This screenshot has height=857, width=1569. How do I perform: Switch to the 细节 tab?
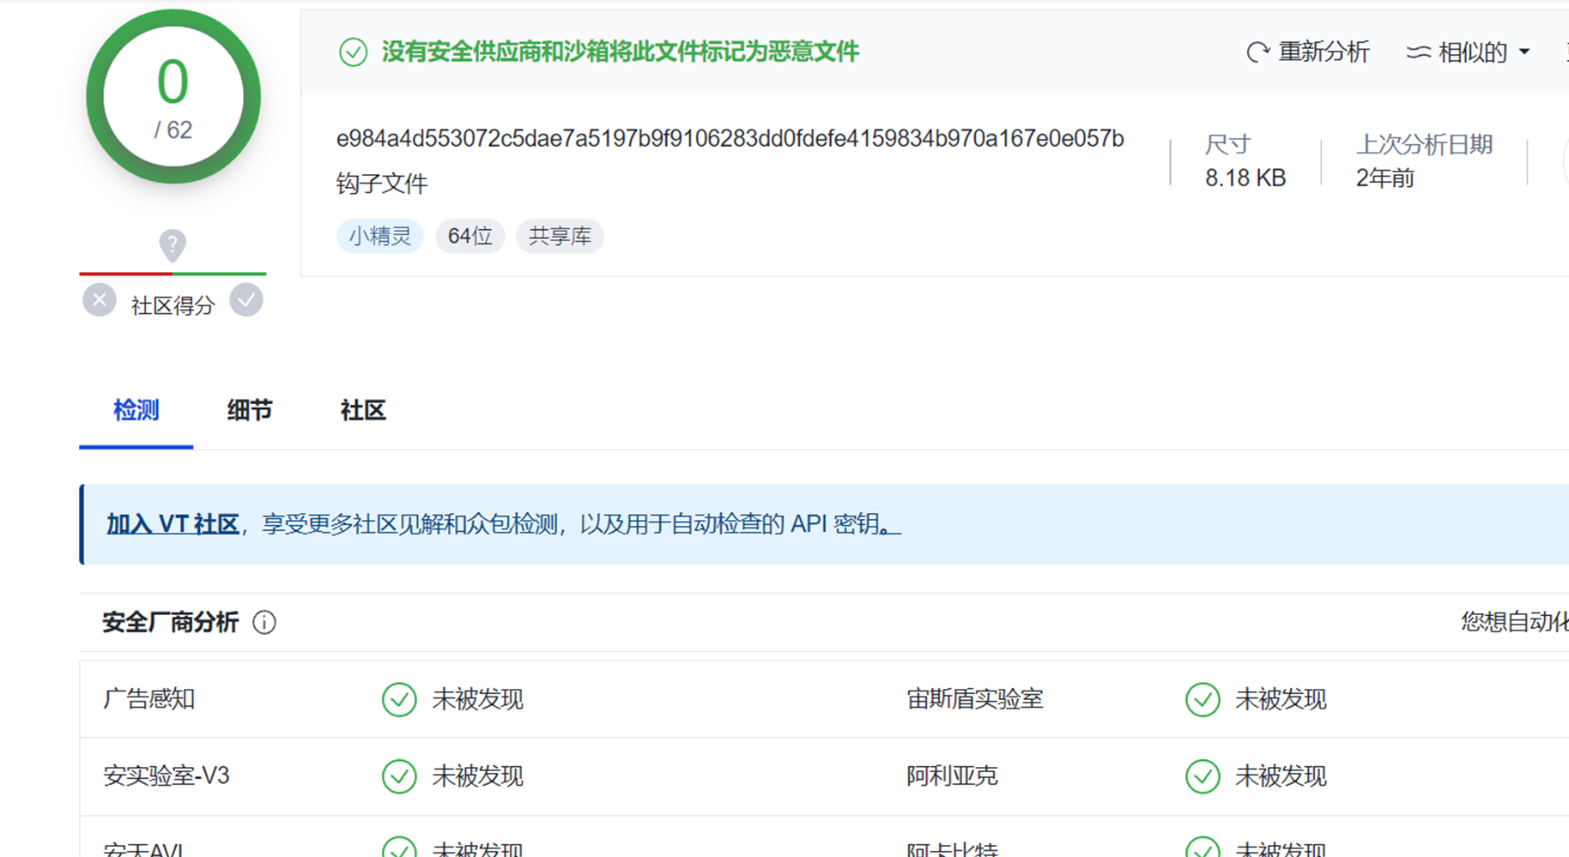pos(249,410)
